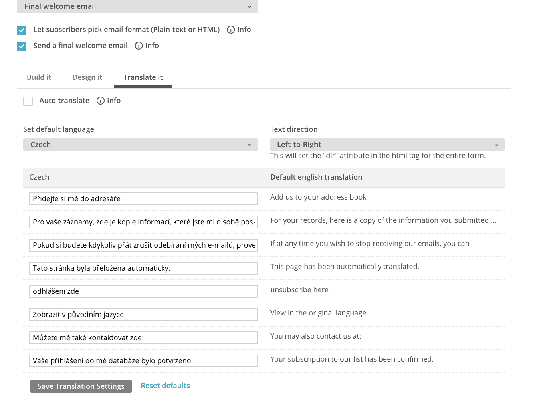Edit the 'Pokud si budete kdykoliv' field

click(143, 245)
